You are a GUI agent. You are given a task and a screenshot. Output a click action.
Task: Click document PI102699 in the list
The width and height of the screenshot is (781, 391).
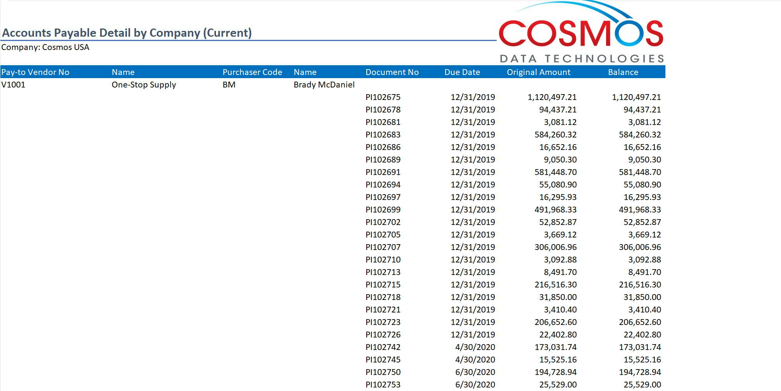[x=383, y=209]
